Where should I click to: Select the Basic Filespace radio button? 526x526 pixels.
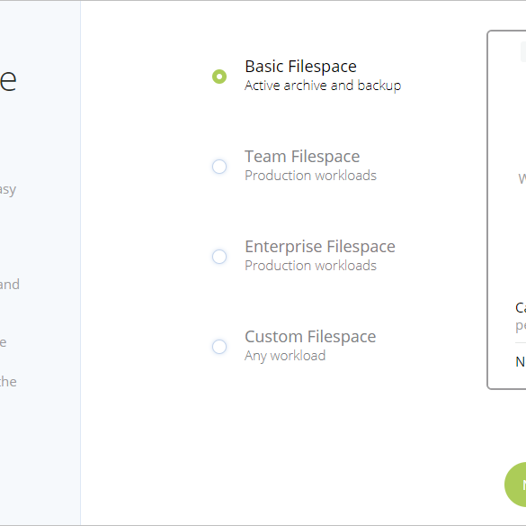point(219,77)
